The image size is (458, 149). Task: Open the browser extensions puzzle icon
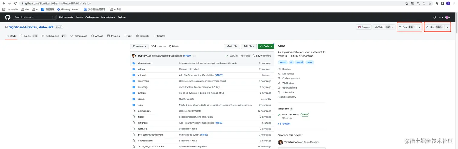point(437,3)
